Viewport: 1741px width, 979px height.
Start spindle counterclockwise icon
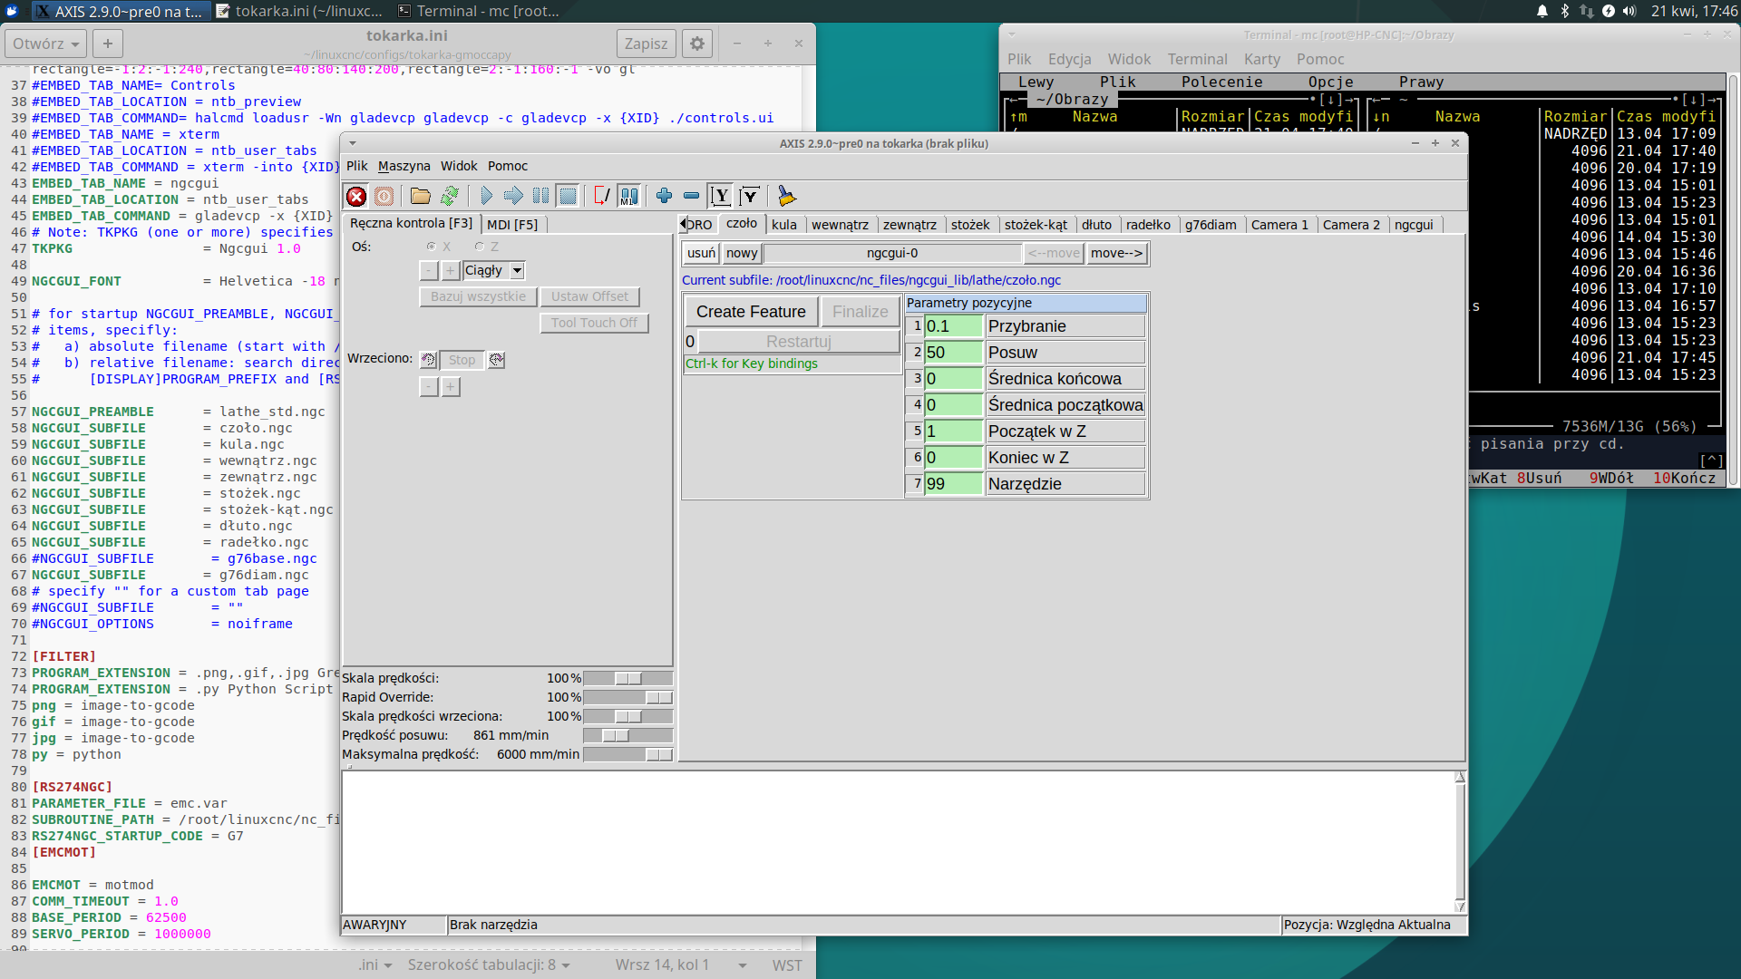pyautogui.click(x=428, y=360)
